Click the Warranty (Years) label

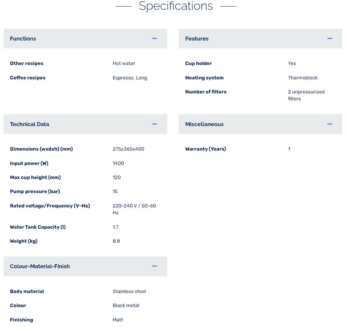pos(206,149)
